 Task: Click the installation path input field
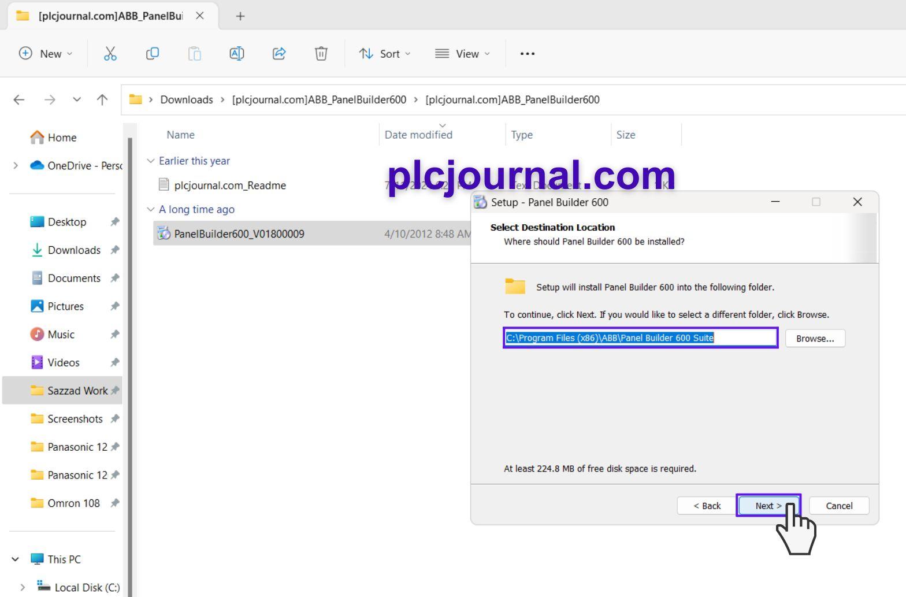pos(641,338)
